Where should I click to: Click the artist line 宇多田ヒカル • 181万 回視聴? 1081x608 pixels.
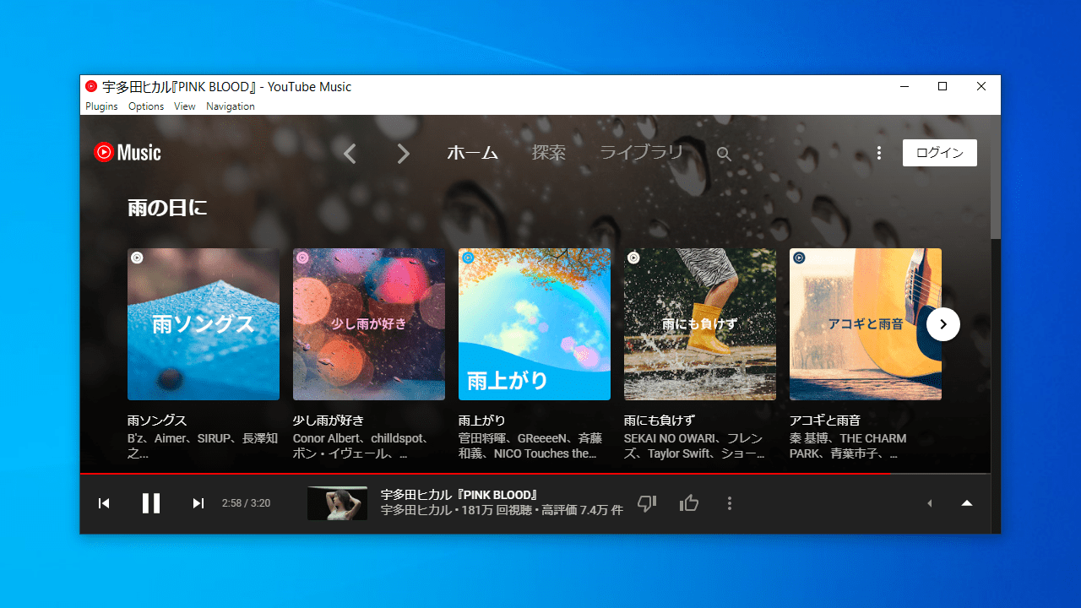point(502,511)
